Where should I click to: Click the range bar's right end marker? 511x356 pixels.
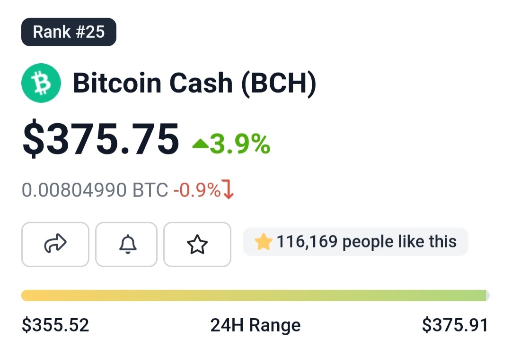tap(487, 296)
